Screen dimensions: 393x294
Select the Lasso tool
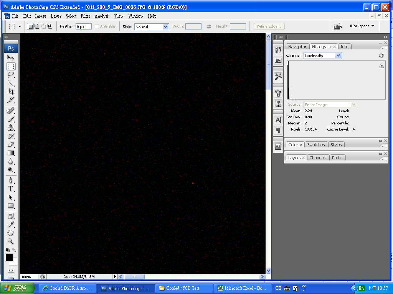tap(11, 75)
